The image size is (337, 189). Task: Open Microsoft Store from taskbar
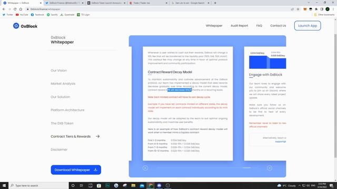point(99,185)
